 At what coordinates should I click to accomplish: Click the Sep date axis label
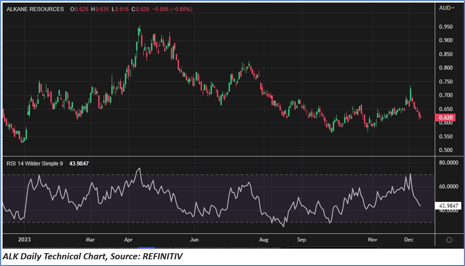point(301,239)
